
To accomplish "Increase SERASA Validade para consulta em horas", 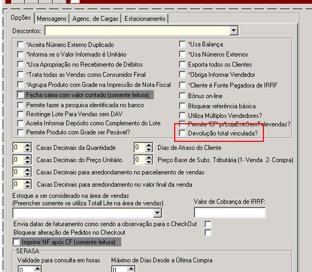I will (37, 269).
